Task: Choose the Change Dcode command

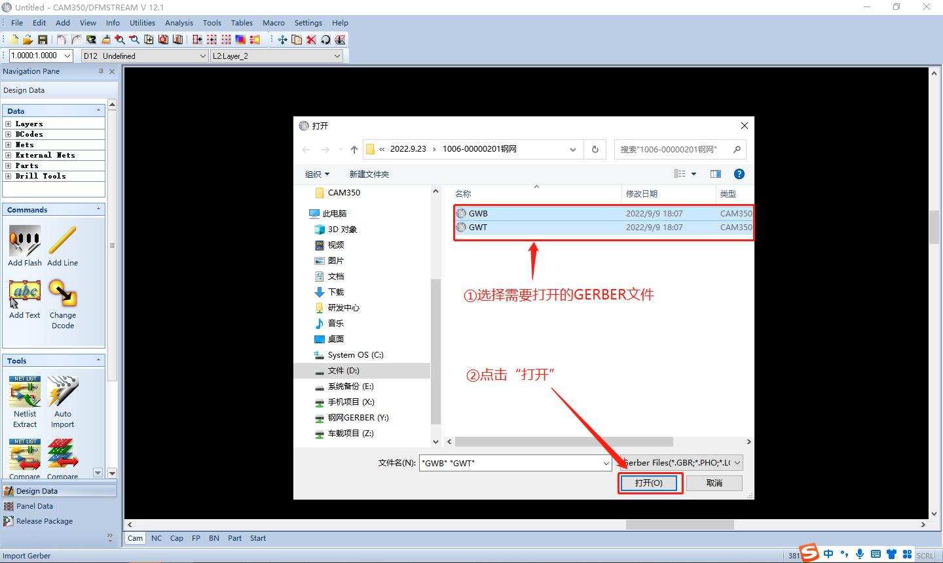Action: tap(62, 294)
